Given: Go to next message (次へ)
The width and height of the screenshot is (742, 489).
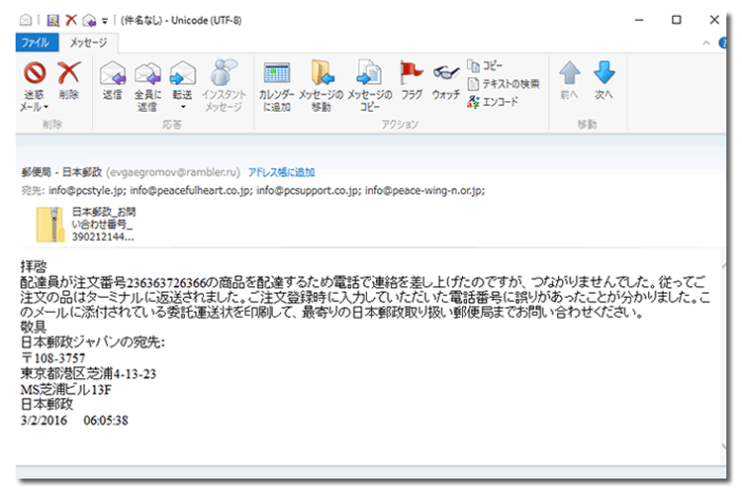Looking at the screenshot, I should click(x=603, y=80).
